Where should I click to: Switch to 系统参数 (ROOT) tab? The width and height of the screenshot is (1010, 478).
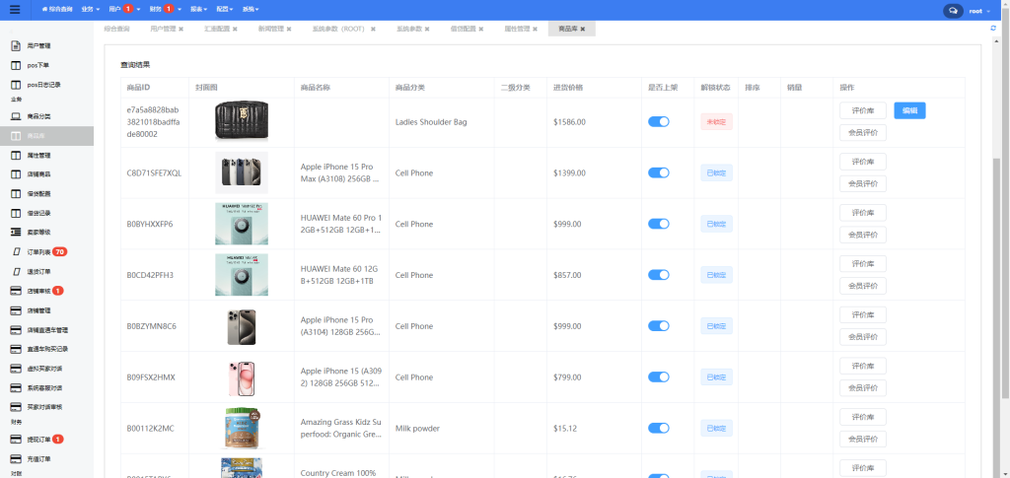point(339,29)
